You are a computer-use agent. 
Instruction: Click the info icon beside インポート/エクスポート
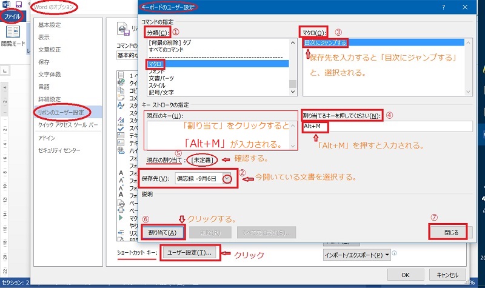[x=395, y=253]
